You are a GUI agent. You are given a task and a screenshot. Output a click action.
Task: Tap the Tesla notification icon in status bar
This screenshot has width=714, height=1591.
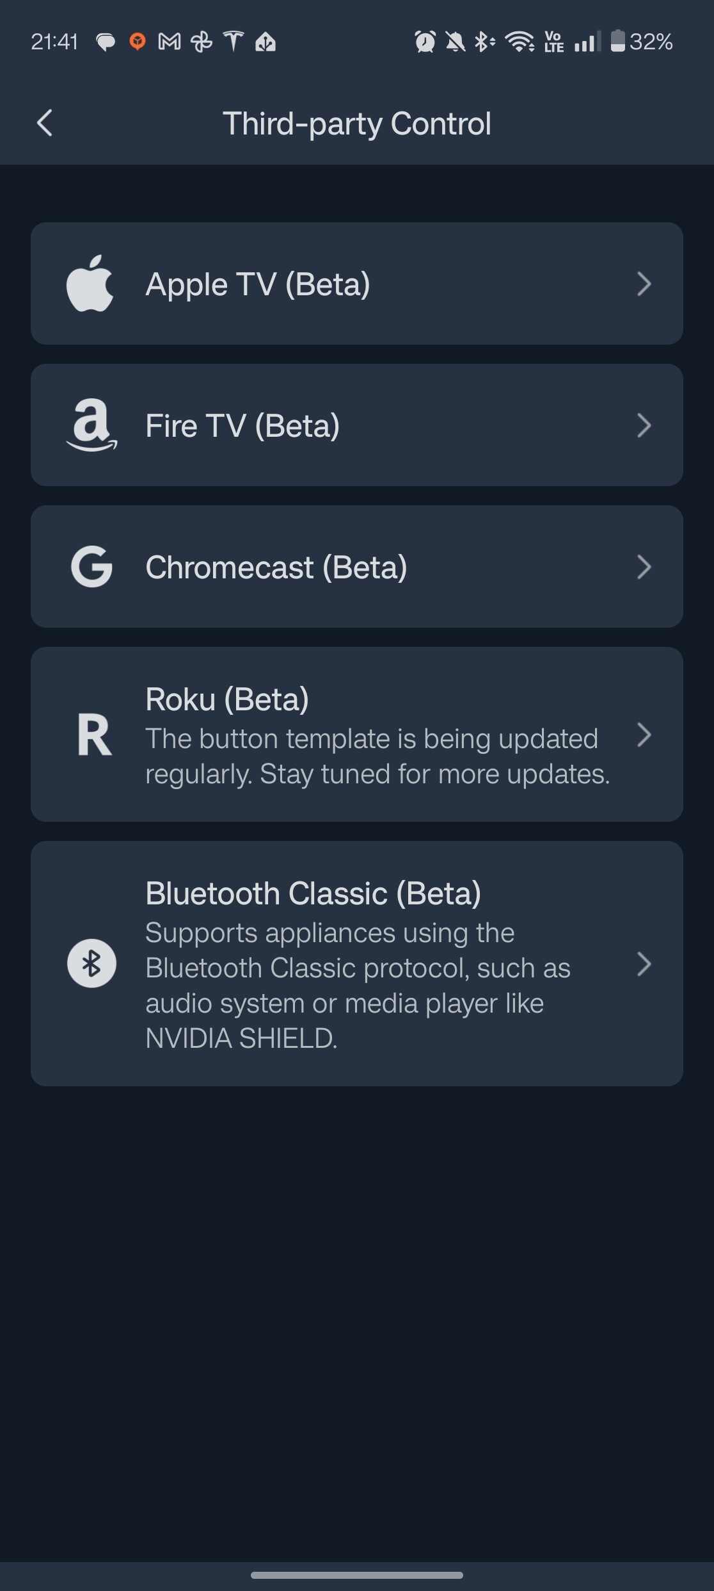point(234,42)
